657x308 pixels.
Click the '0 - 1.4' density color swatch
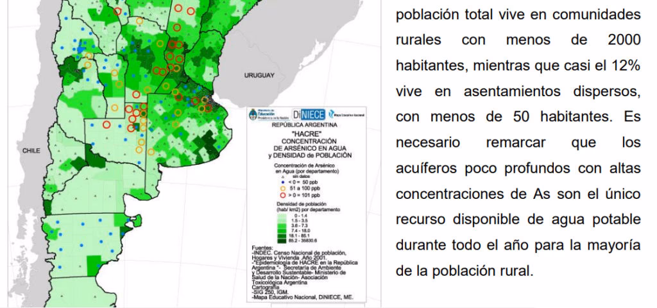282,216
